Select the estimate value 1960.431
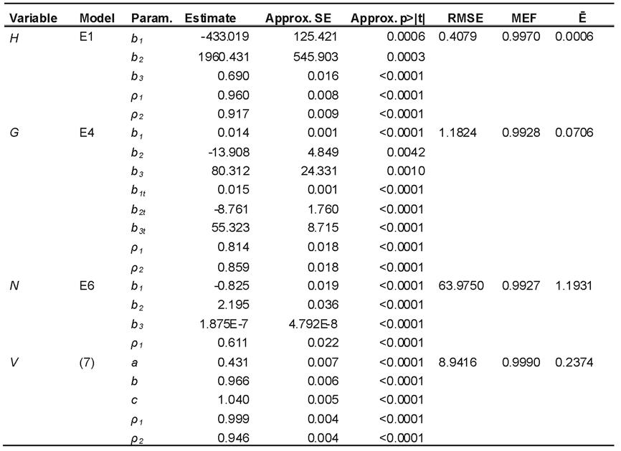 [x=224, y=57]
